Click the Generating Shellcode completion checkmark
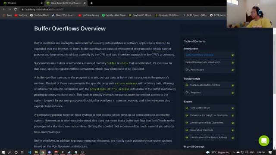This screenshot has width=276, height=155. click(x=232, y=130)
